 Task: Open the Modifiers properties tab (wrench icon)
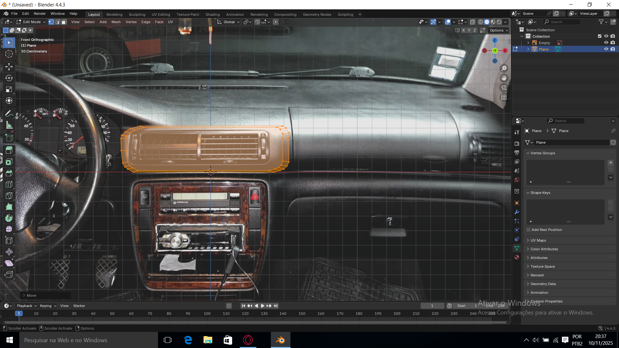click(517, 212)
